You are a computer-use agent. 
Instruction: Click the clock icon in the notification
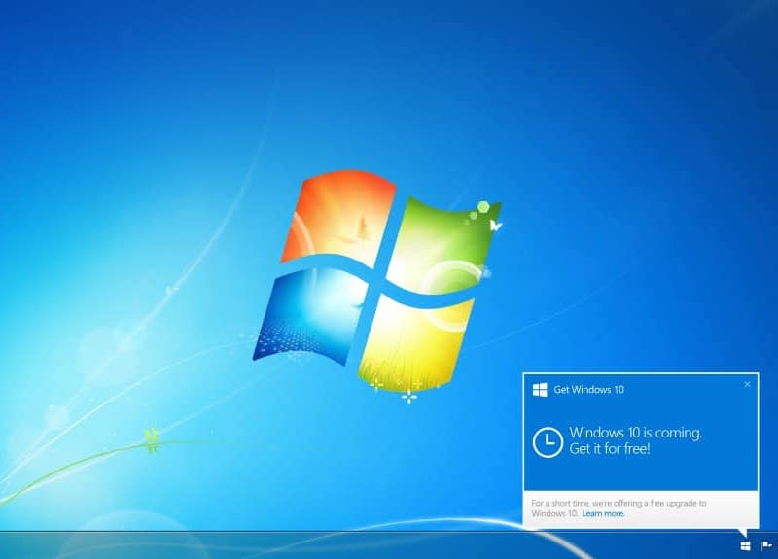tap(548, 441)
